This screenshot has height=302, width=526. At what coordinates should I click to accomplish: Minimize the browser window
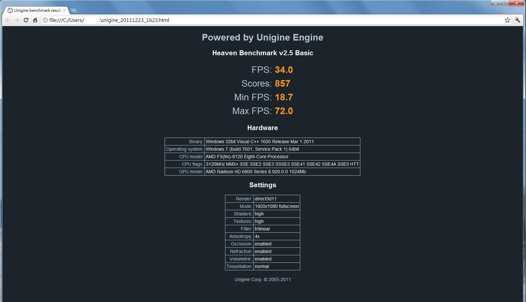(496, 3)
